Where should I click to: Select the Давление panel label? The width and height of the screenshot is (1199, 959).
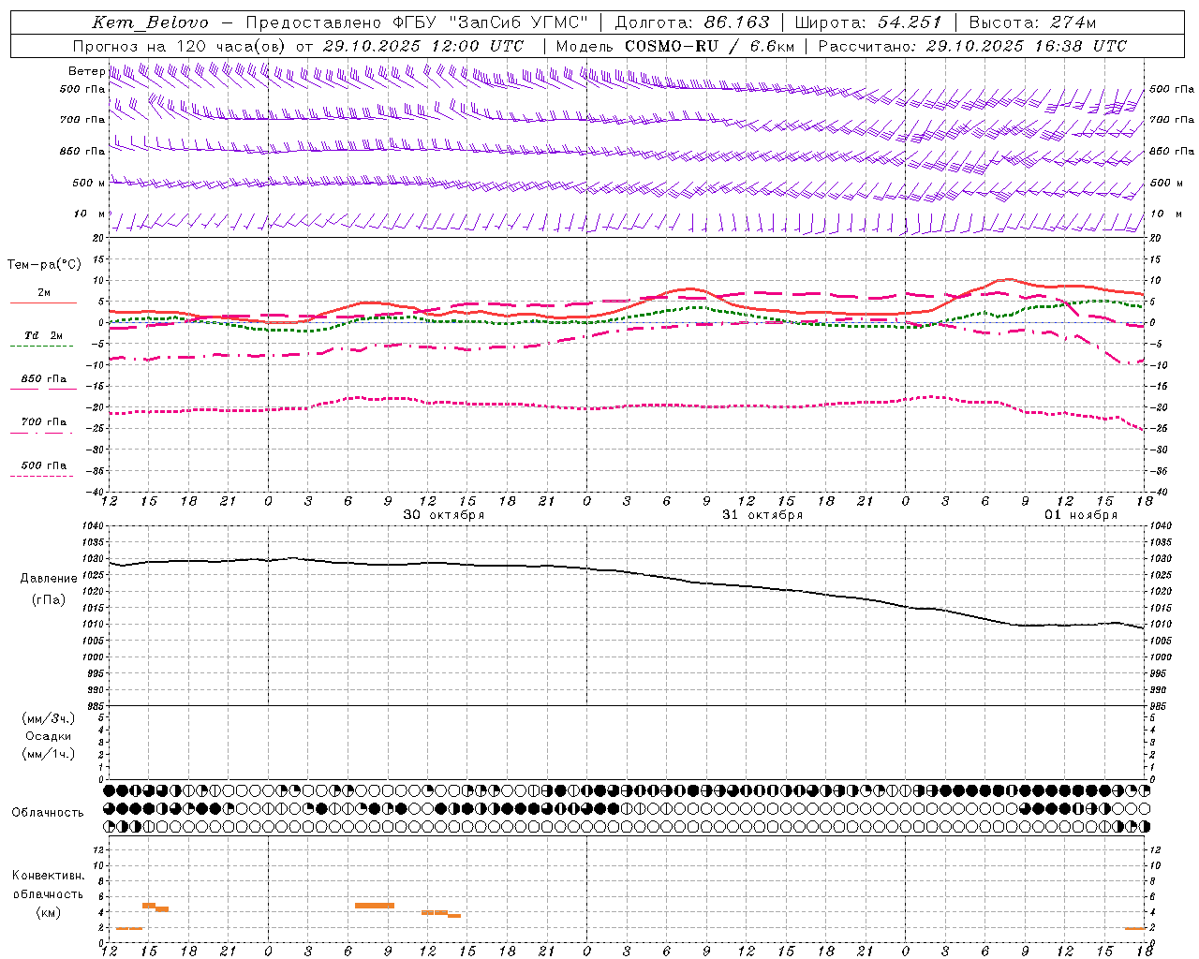tap(49, 579)
